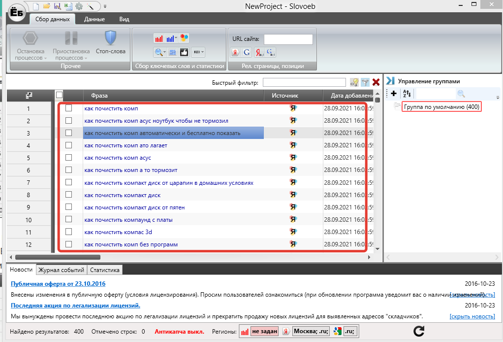Image resolution: width=503 pixels, height=342 pixels.
Task: Check the row 'как почистить комп'
Action: 68,108
